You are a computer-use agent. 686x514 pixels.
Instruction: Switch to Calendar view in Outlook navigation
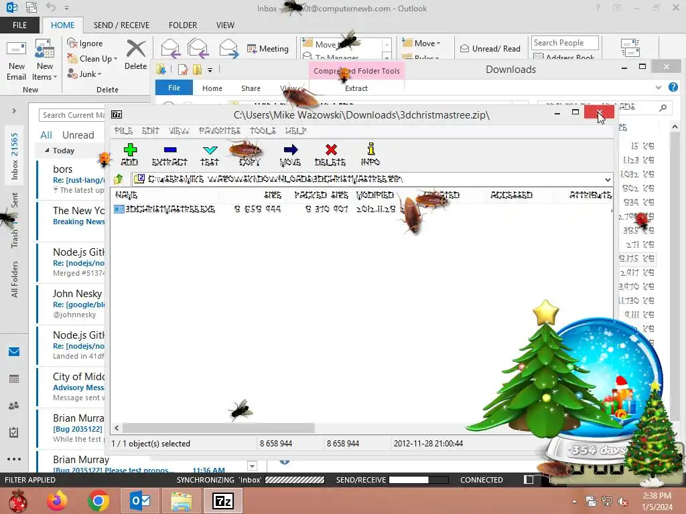(14, 379)
